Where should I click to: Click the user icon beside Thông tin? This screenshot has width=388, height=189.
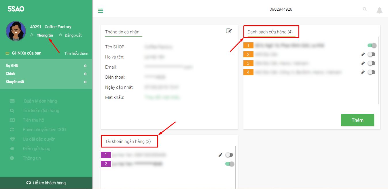point(32,35)
